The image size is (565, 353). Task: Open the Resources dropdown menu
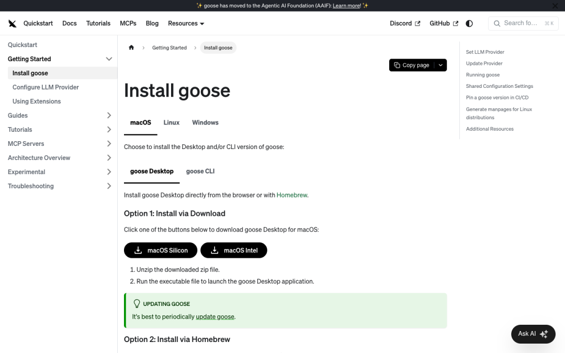point(186,24)
